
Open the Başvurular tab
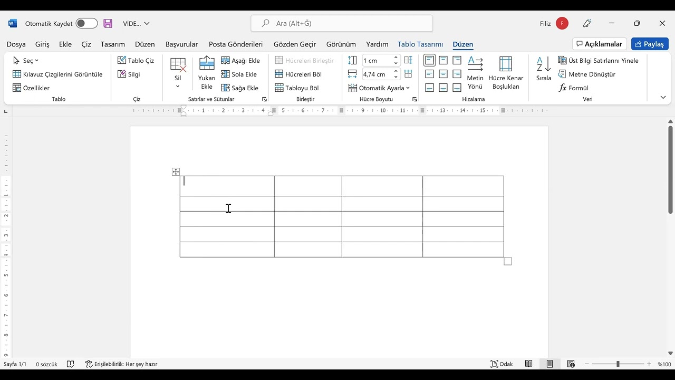(x=182, y=44)
